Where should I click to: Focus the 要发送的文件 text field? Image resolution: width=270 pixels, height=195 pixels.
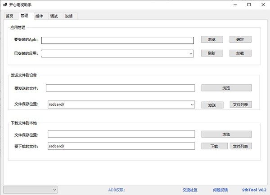120,88
